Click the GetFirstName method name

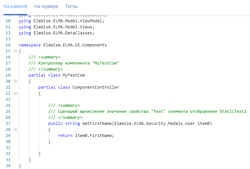click(97, 124)
